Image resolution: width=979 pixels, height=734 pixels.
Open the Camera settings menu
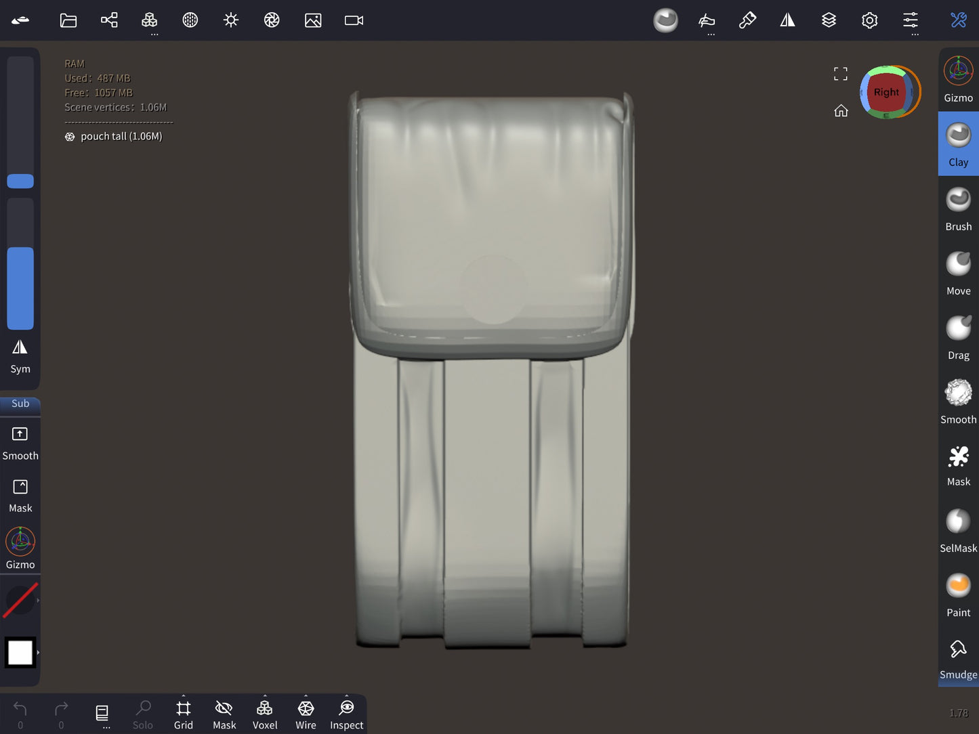[x=354, y=20]
